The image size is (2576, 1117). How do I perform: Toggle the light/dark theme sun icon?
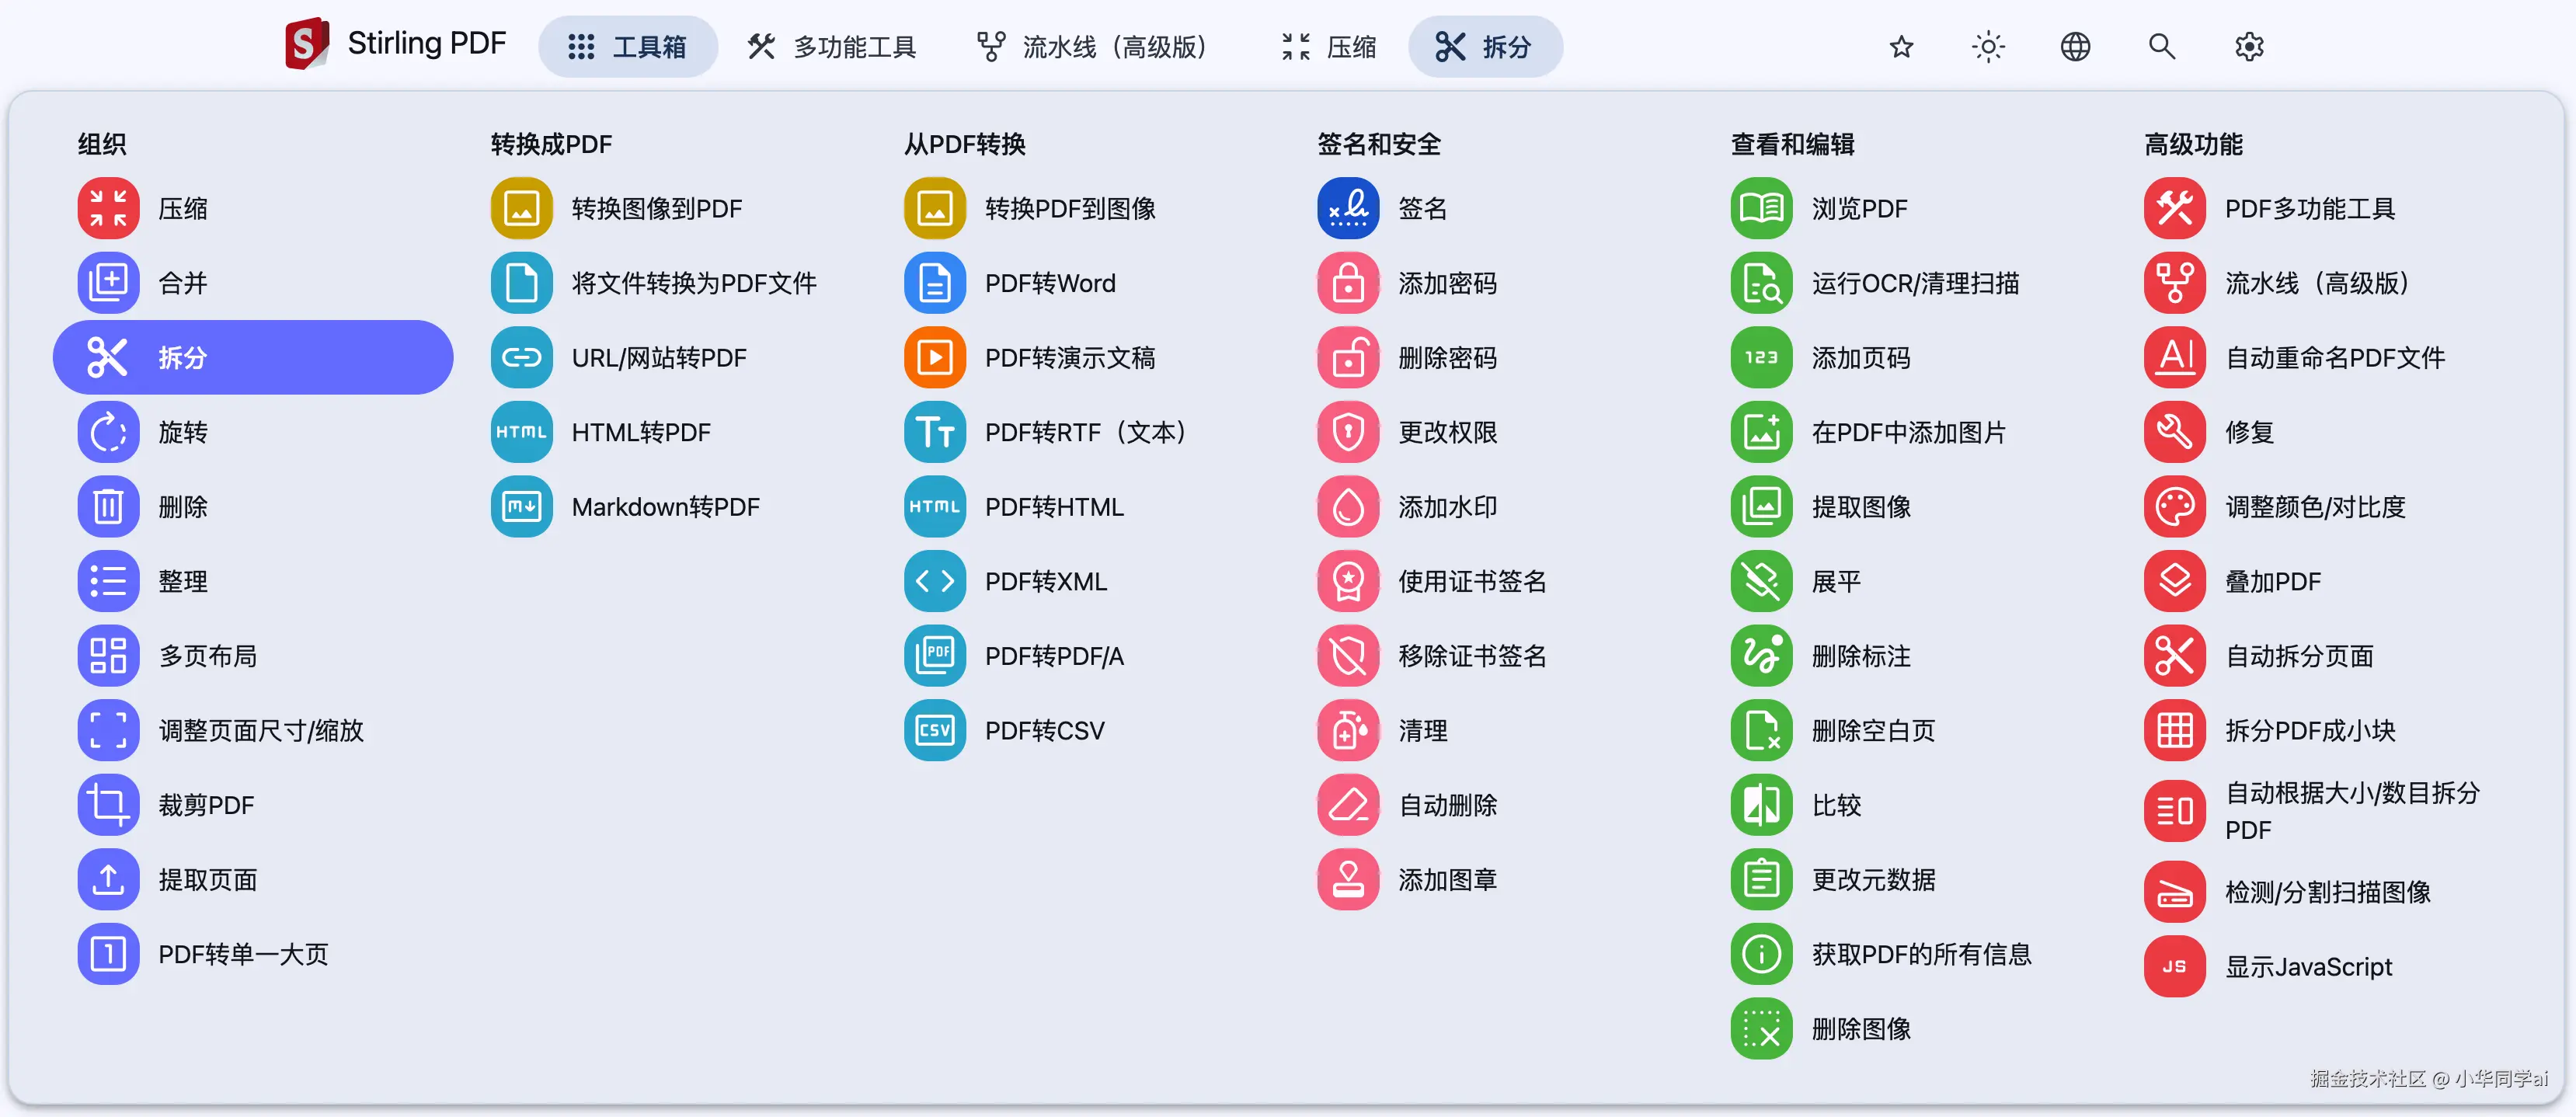pos(1988,46)
